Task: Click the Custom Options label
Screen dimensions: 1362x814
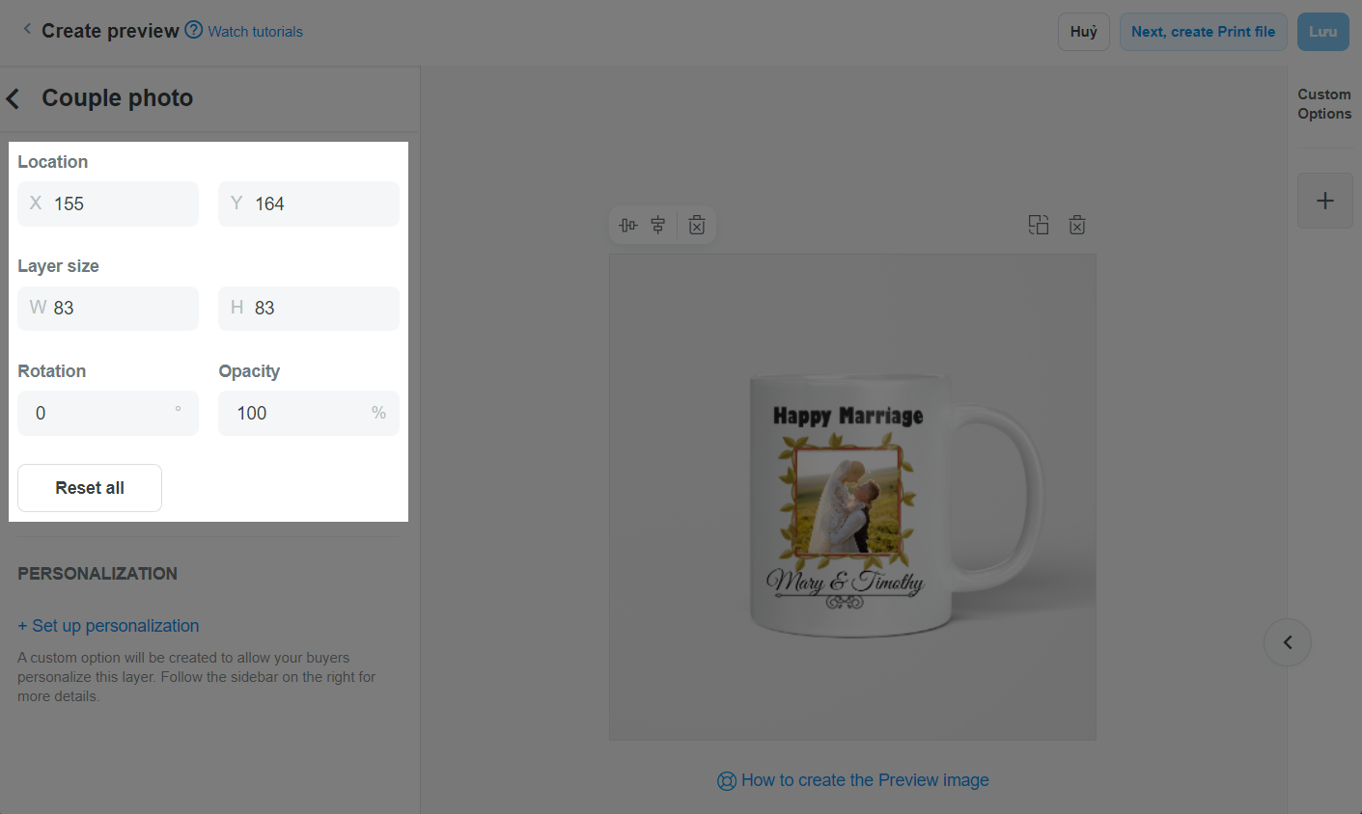Action: (1324, 104)
